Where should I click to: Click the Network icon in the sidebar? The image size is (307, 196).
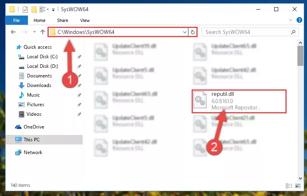pyautogui.click(x=18, y=152)
